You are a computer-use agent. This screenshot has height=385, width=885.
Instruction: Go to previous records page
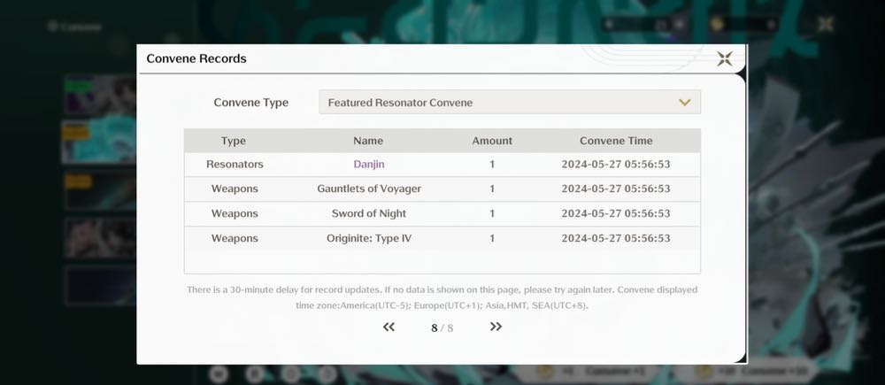point(389,327)
